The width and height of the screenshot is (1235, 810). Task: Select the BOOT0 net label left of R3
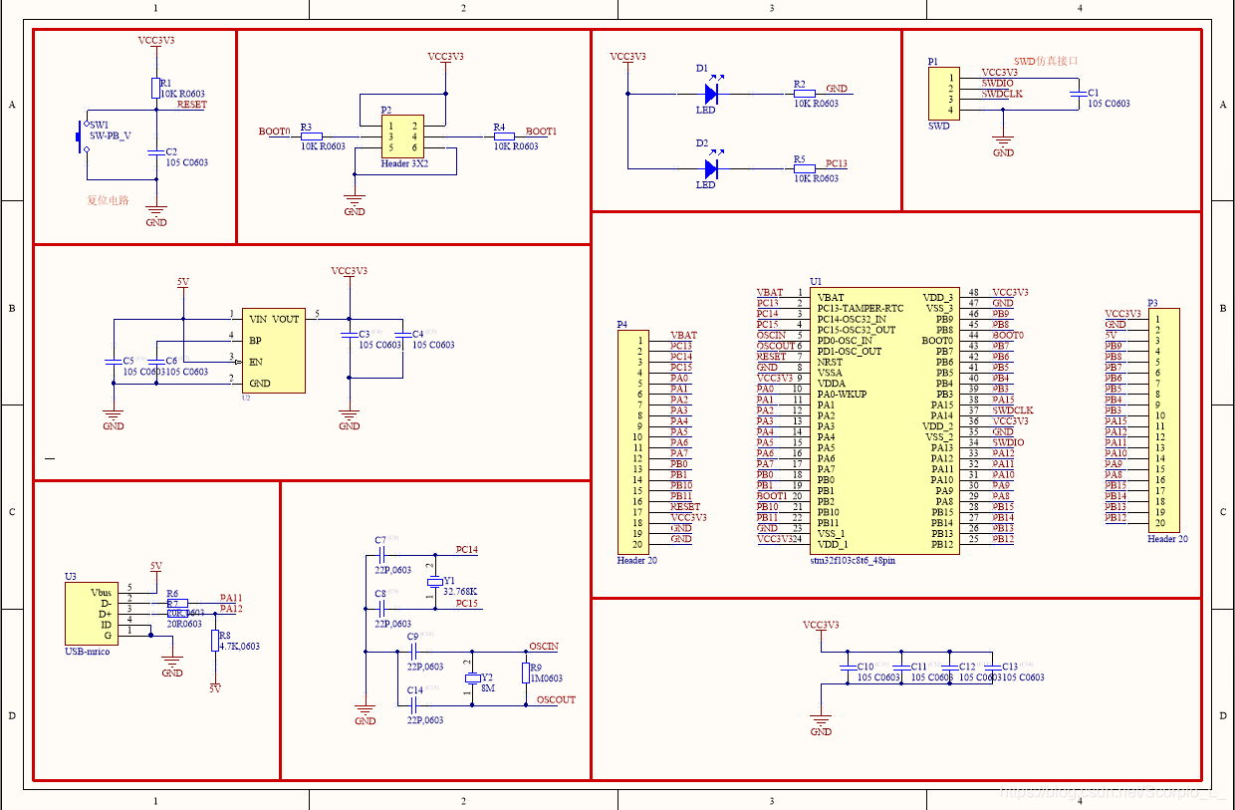click(x=274, y=132)
